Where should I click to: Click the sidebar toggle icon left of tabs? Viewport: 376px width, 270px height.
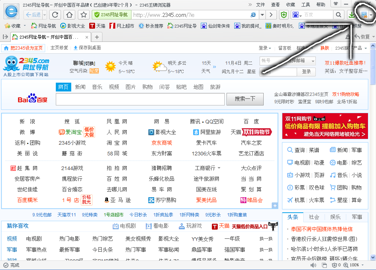(x=5, y=37)
